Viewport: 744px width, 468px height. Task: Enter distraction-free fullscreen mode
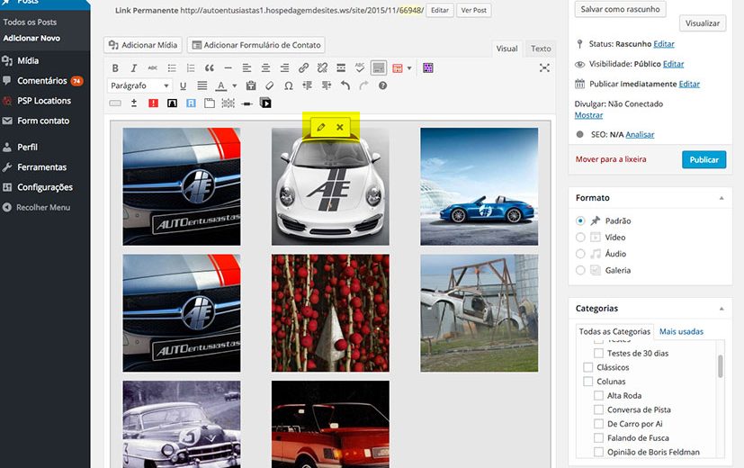(x=544, y=68)
